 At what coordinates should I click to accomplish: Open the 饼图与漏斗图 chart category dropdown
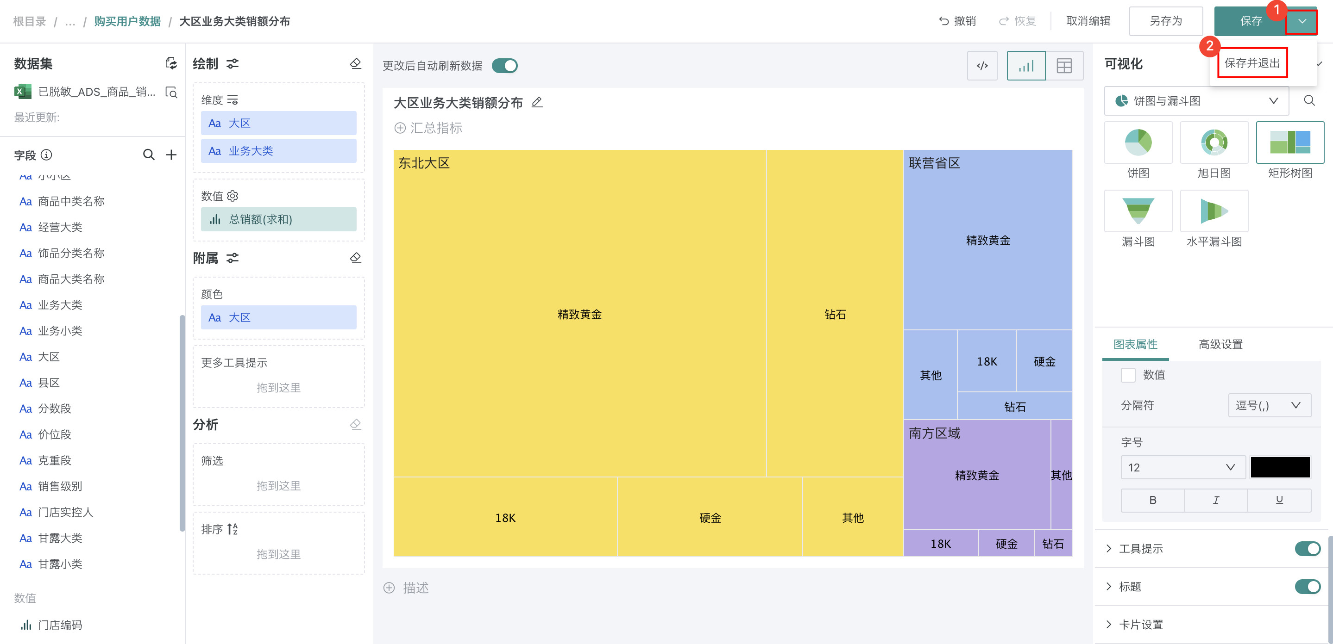coord(1196,101)
